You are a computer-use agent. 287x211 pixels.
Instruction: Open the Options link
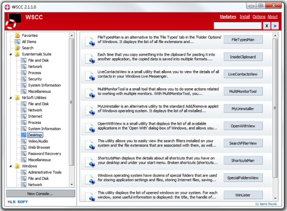pyautogui.click(x=259, y=16)
